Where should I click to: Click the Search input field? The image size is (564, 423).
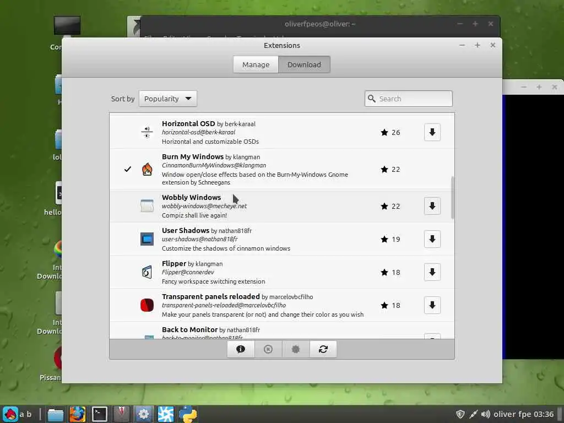coord(409,99)
